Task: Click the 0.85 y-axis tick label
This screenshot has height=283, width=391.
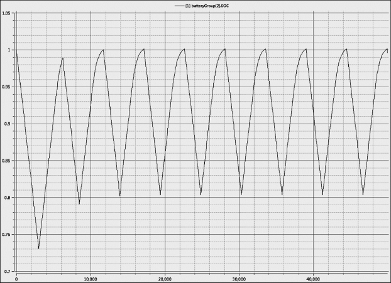Action: coord(6,161)
